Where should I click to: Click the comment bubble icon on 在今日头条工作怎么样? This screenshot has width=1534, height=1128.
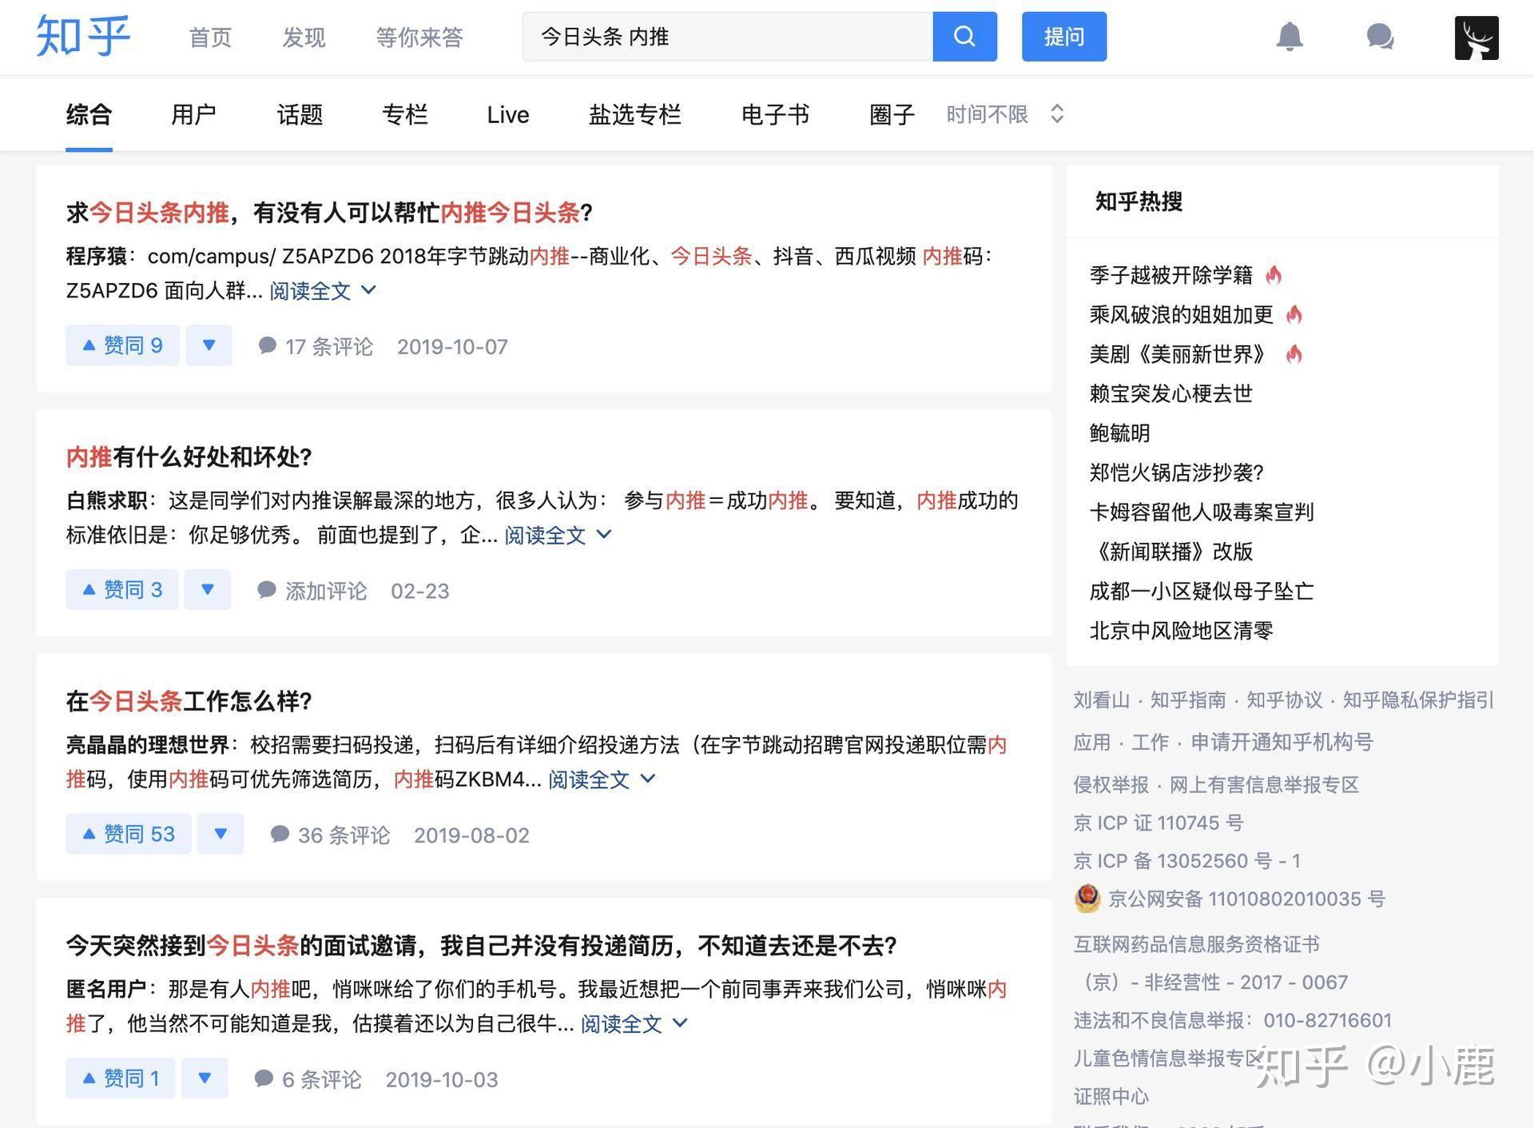coord(280,834)
